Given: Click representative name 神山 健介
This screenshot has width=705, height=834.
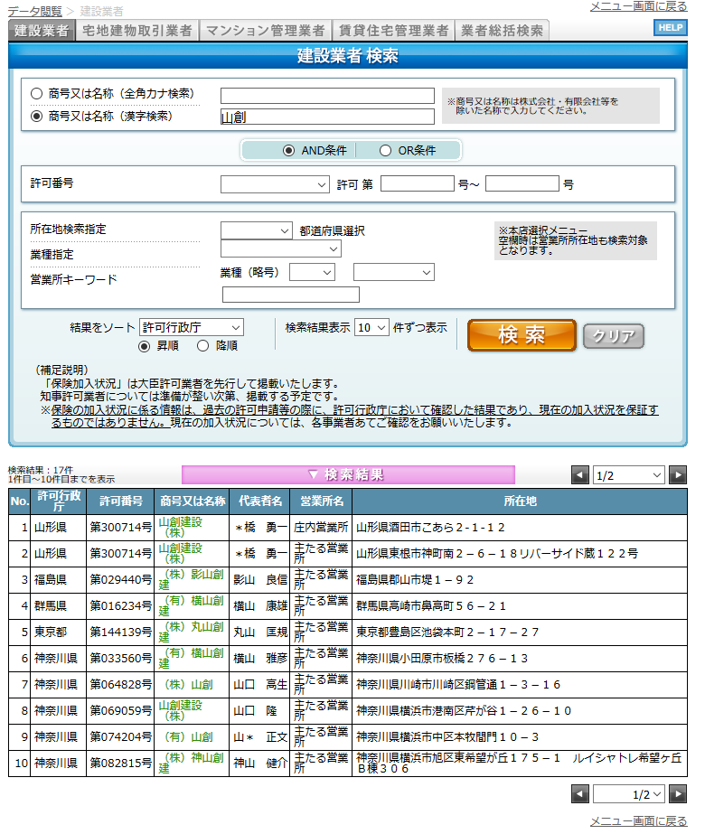Looking at the screenshot, I should 260,763.
